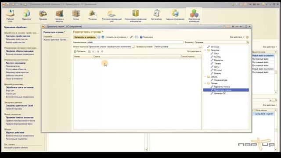281x158 pixels.
Task: Open Все действия menu above the rows table
Action: pyautogui.click(x=194, y=51)
